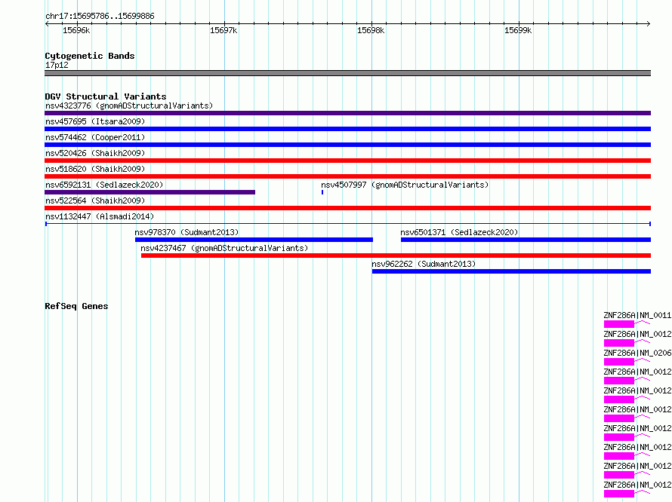Click the short purple bar under nsv6592131
The width and height of the screenshot is (672, 502).
click(x=150, y=192)
